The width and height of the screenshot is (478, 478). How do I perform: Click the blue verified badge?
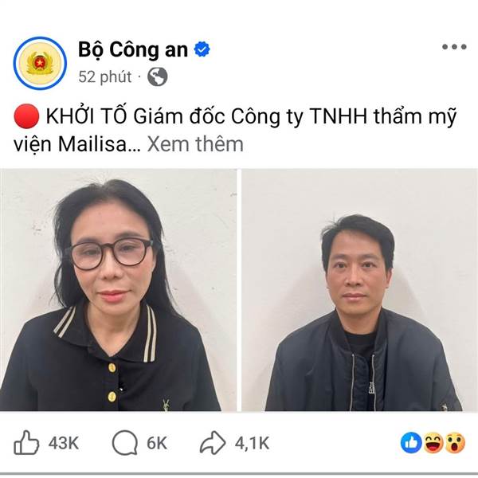202,49
